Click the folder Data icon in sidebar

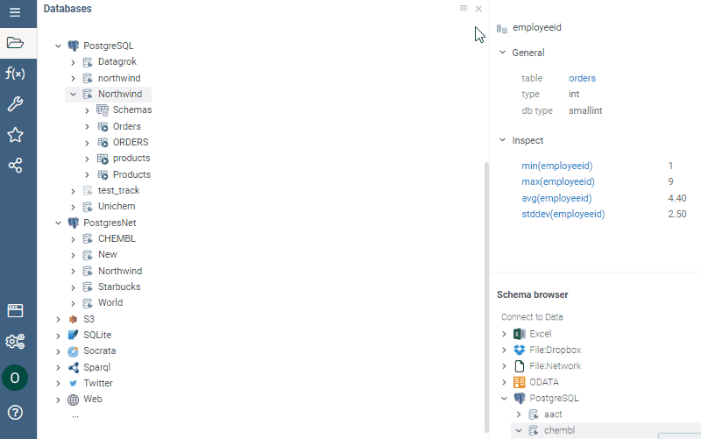click(x=15, y=43)
